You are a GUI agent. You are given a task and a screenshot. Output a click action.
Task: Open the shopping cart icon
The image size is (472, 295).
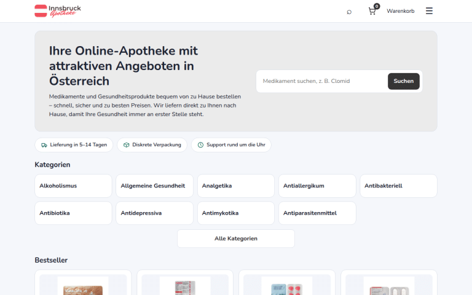pos(372,12)
